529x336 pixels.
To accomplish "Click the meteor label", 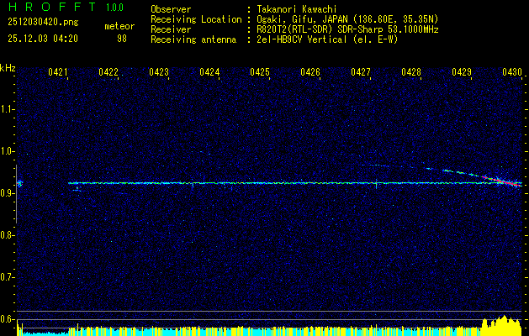I will click(x=119, y=26).
